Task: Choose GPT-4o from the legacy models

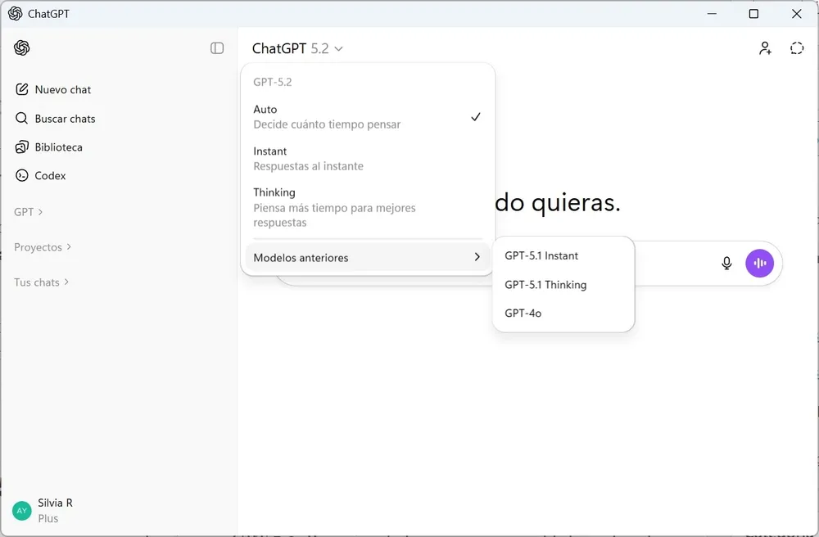Action: pos(523,313)
